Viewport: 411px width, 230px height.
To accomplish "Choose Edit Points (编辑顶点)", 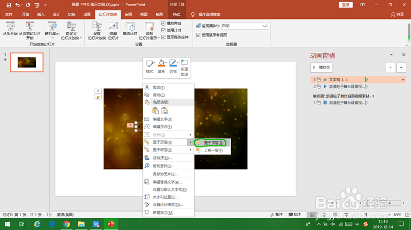I will point(169,127).
